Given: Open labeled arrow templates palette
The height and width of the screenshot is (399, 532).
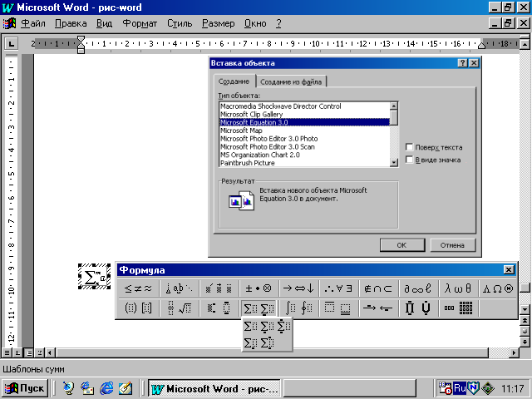Looking at the screenshot, I should 378,308.
